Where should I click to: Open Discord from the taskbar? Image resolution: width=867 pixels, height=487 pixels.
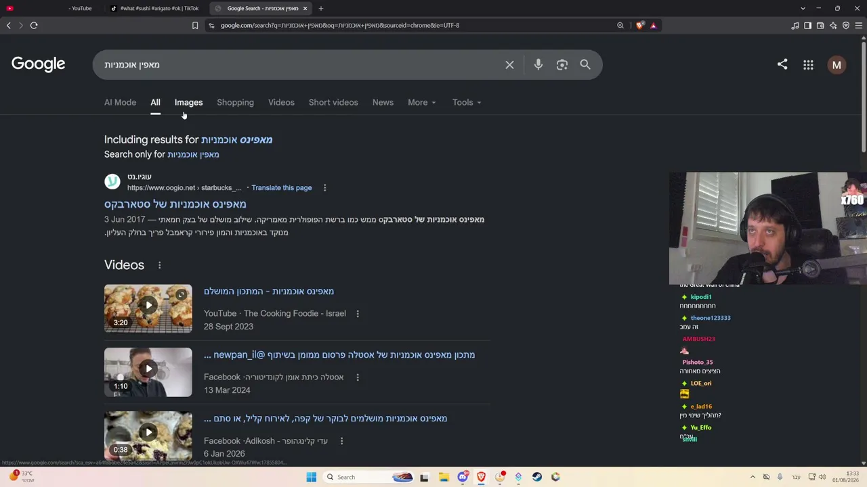[463, 477]
